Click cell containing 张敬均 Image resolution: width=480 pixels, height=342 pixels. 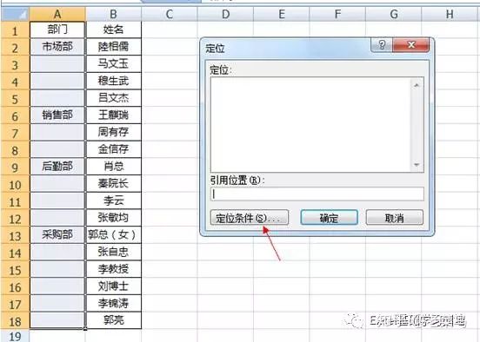(114, 218)
